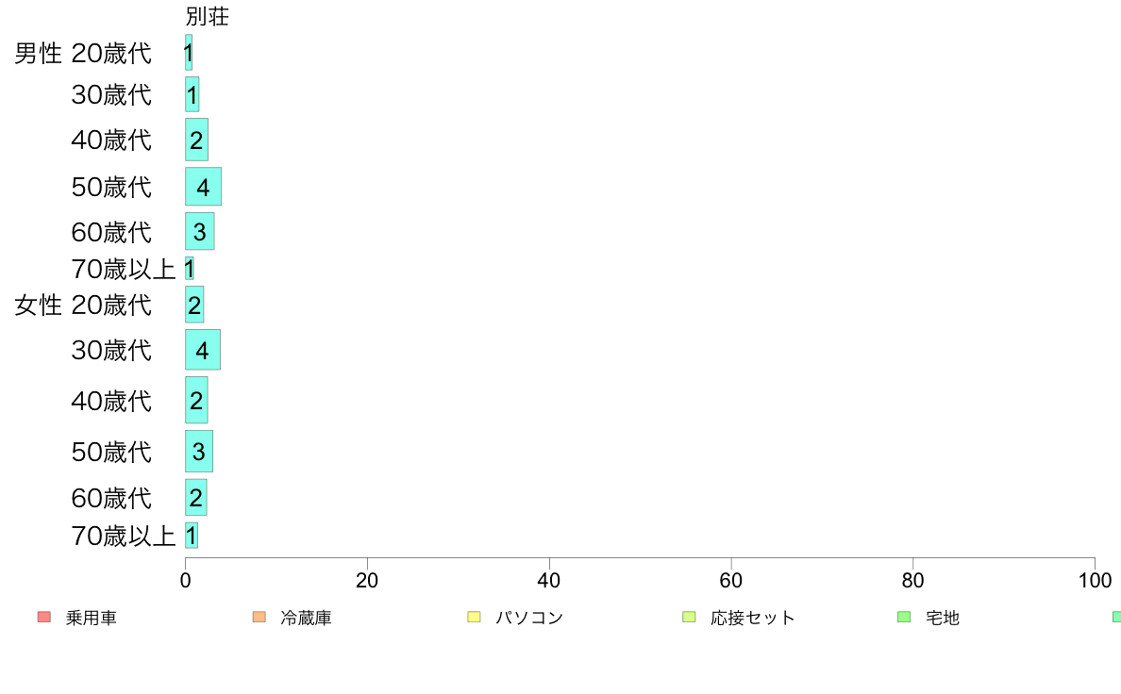Screen dimensions: 1121x694
Task: Click the 男性 50歳代 bar with value 4
Action: (203, 187)
